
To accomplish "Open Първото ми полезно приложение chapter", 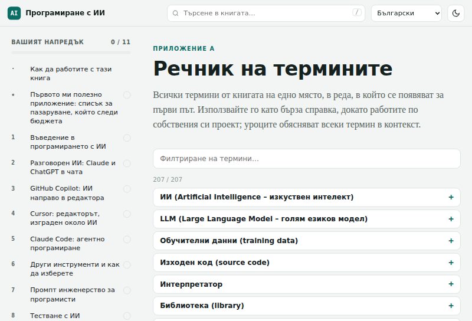I will click(74, 108).
